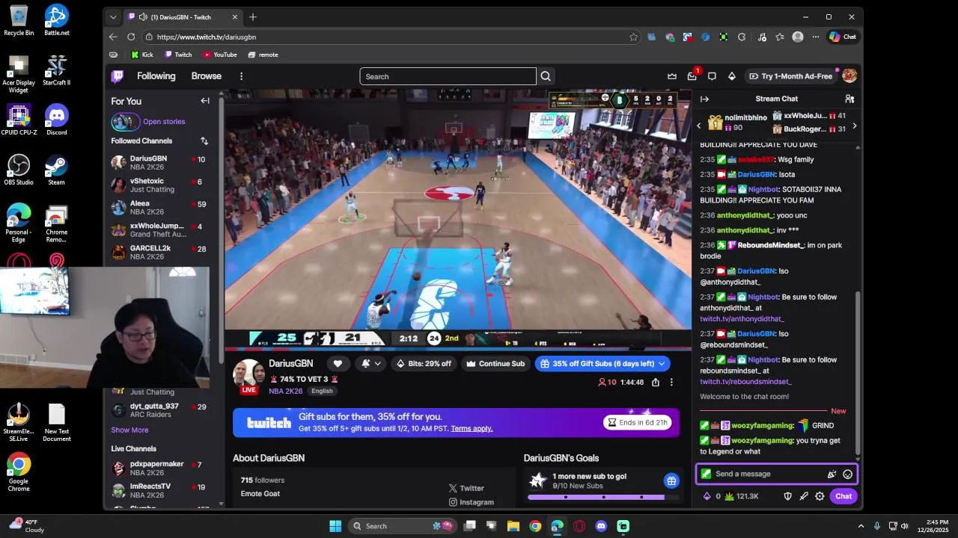Viewport: 958px width, 538px height.
Task: Open the Twitch bookmark
Action: pyautogui.click(x=178, y=55)
